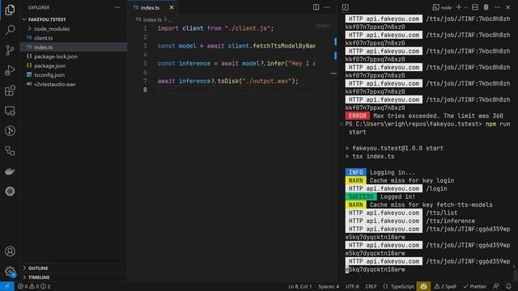Image resolution: width=518 pixels, height=291 pixels.
Task: Click the Copilot status icon
Action: (423, 286)
